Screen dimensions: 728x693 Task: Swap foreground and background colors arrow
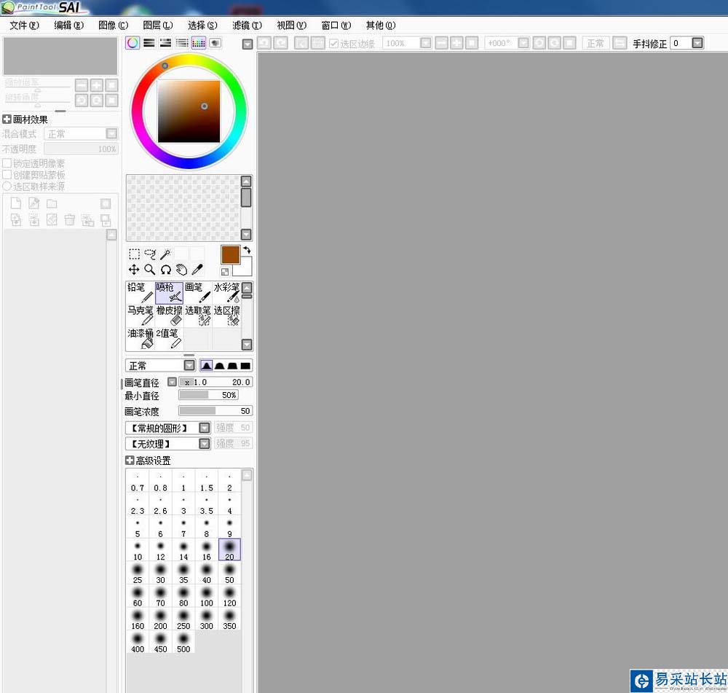click(247, 250)
